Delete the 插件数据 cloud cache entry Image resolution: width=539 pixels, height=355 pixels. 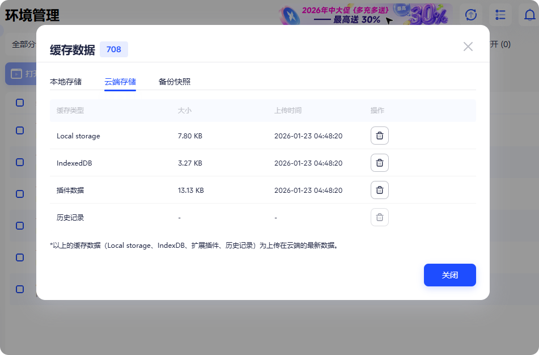380,190
